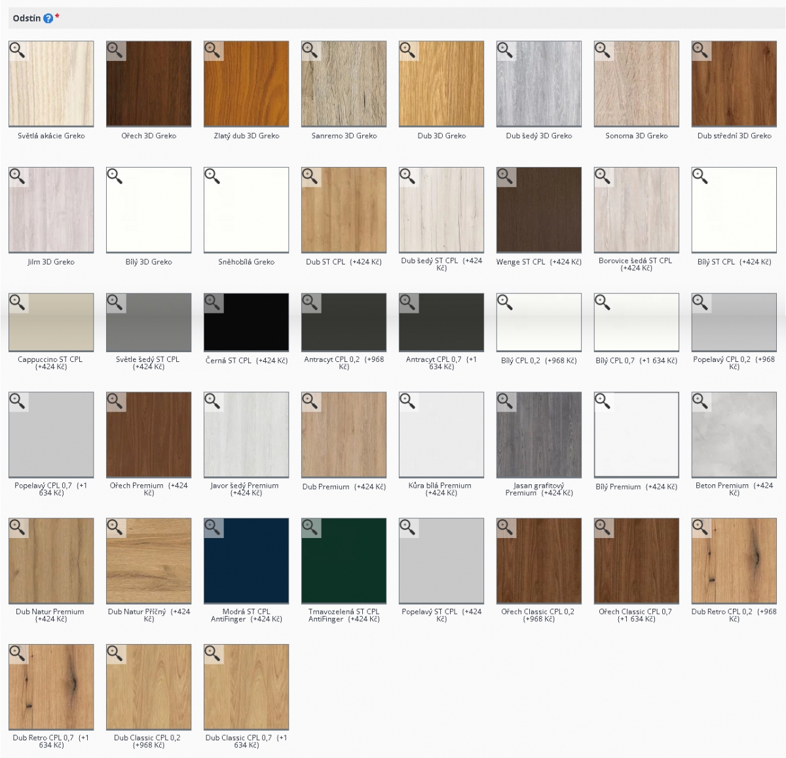
Task: Choose Jasan grafitový Premium swatch
Action: (x=539, y=435)
